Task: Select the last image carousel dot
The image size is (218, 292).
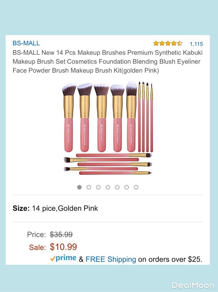Action: click(x=136, y=187)
